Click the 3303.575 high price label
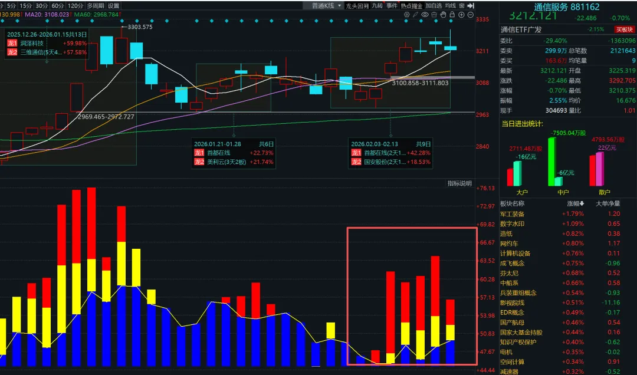This screenshot has width=637, height=375. coord(140,27)
